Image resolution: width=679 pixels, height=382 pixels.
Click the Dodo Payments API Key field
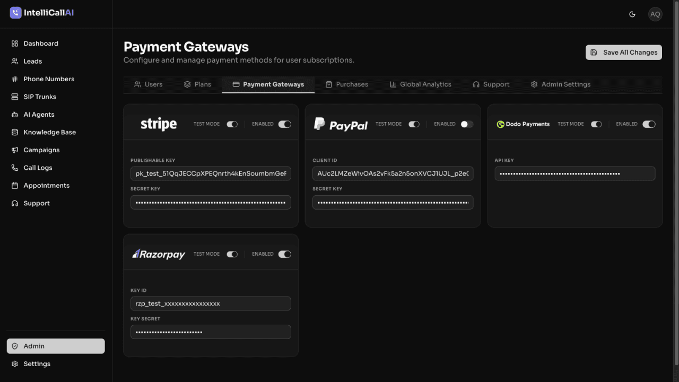(575, 173)
